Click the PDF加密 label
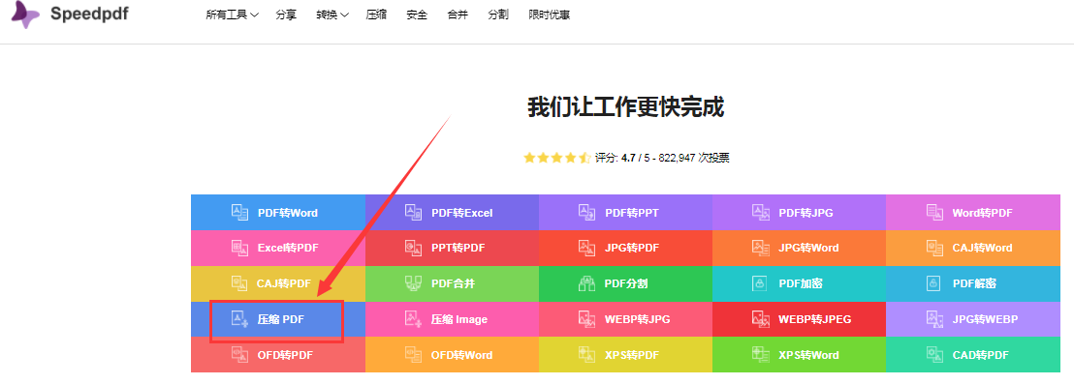This screenshot has width=1074, height=385. (x=800, y=283)
